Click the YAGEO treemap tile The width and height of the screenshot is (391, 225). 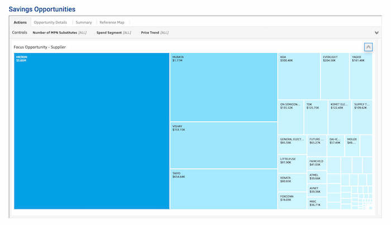tap(361, 76)
